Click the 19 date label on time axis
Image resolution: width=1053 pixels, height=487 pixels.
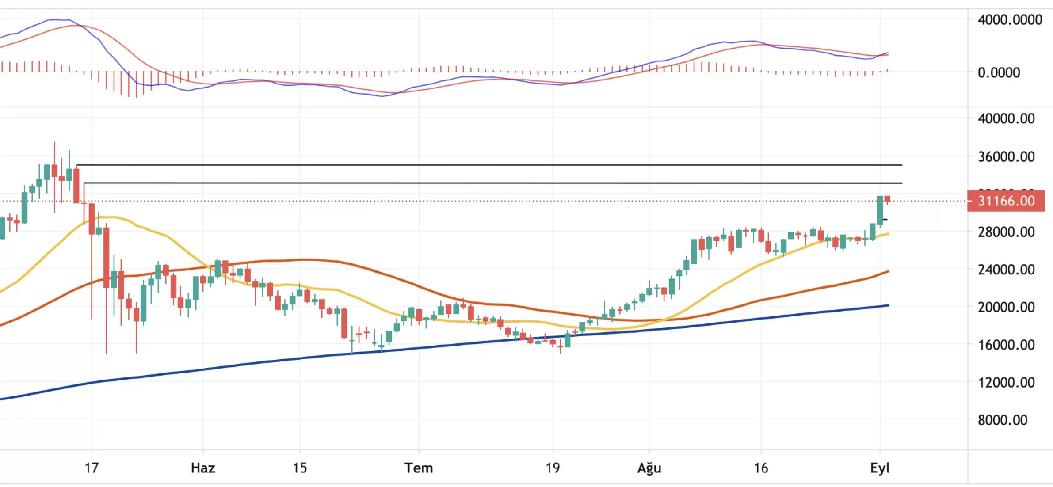coord(552,468)
